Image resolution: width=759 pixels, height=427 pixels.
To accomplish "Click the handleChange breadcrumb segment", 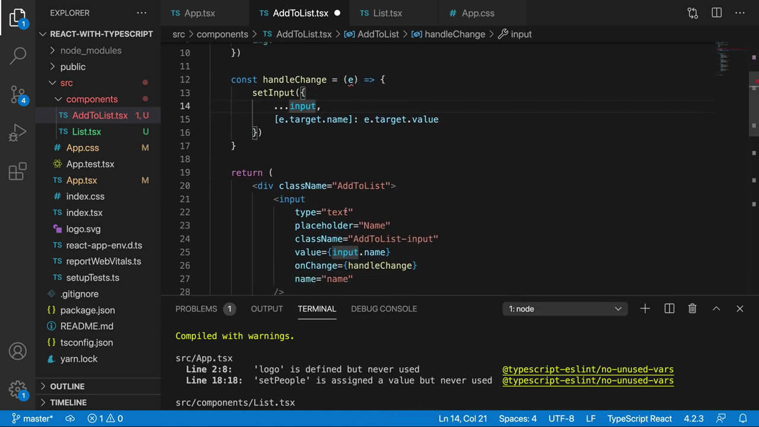I will point(448,34).
